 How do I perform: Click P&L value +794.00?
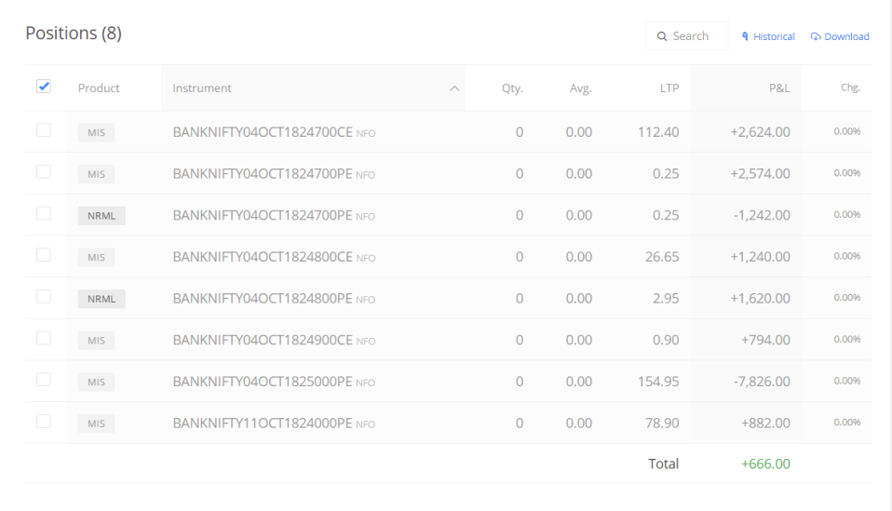click(x=765, y=340)
